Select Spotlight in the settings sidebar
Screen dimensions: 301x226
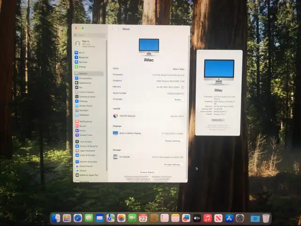tap(82, 110)
